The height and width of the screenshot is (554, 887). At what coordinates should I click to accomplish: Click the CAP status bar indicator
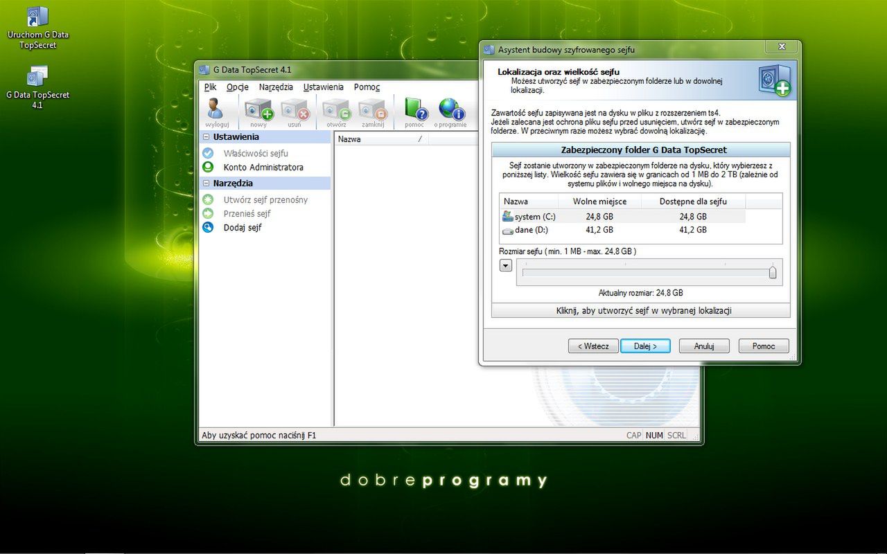point(634,436)
